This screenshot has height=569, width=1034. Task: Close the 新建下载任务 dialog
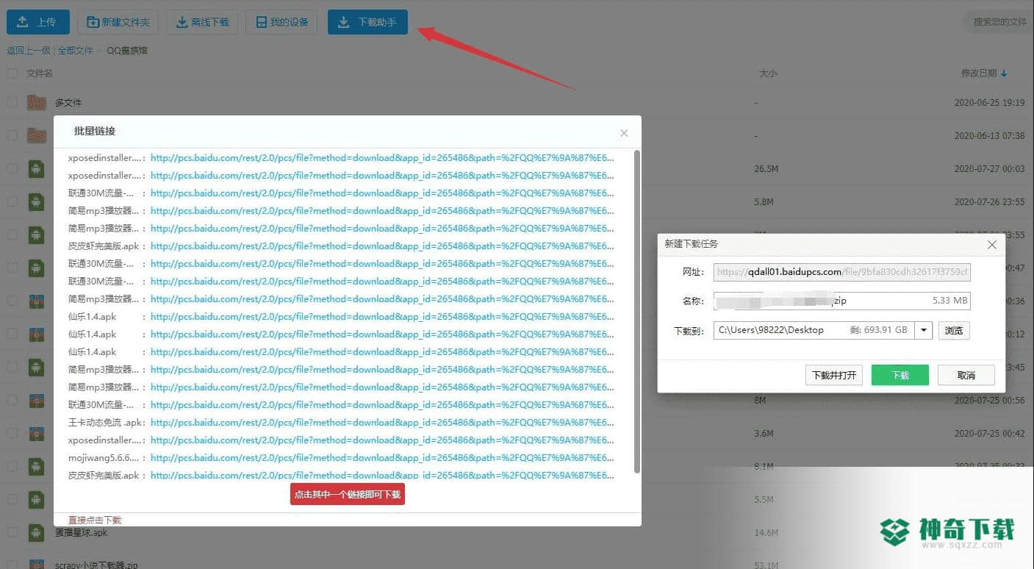tap(991, 245)
